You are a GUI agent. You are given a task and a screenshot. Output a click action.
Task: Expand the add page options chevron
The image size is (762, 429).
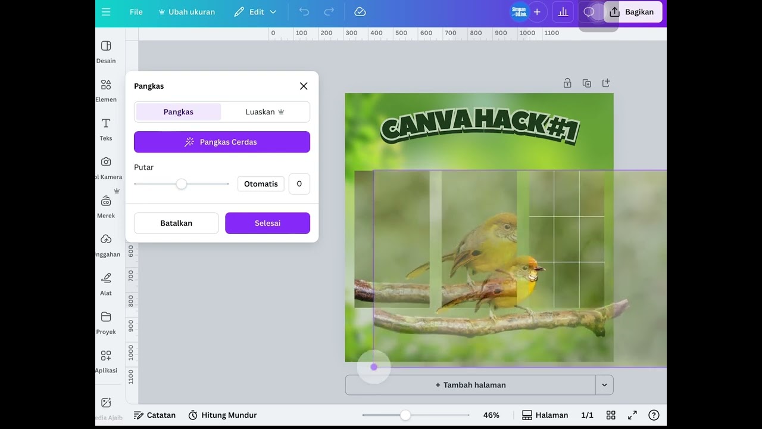tap(604, 385)
